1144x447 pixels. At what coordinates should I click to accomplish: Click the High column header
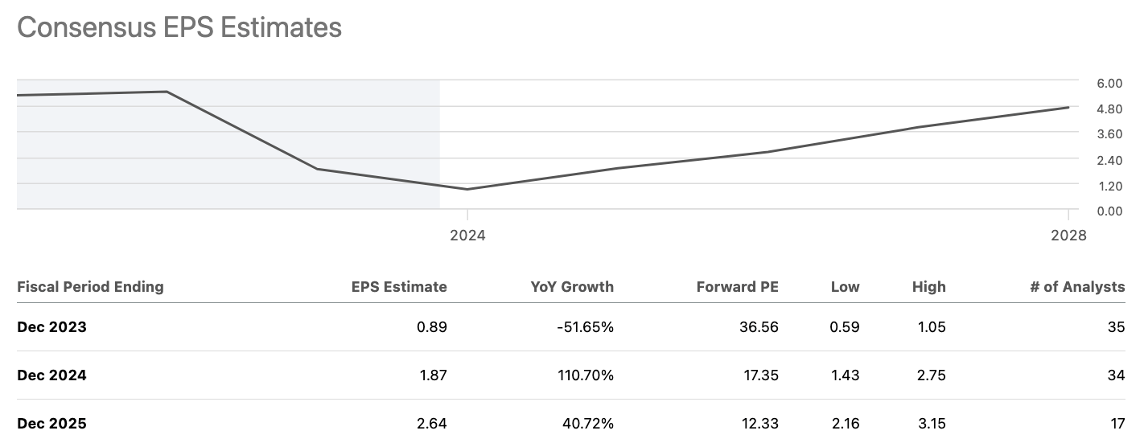[929, 287]
